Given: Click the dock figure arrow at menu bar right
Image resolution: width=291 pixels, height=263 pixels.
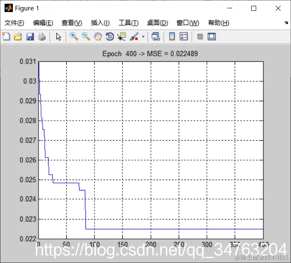Looking at the screenshot, I should pos(286,23).
